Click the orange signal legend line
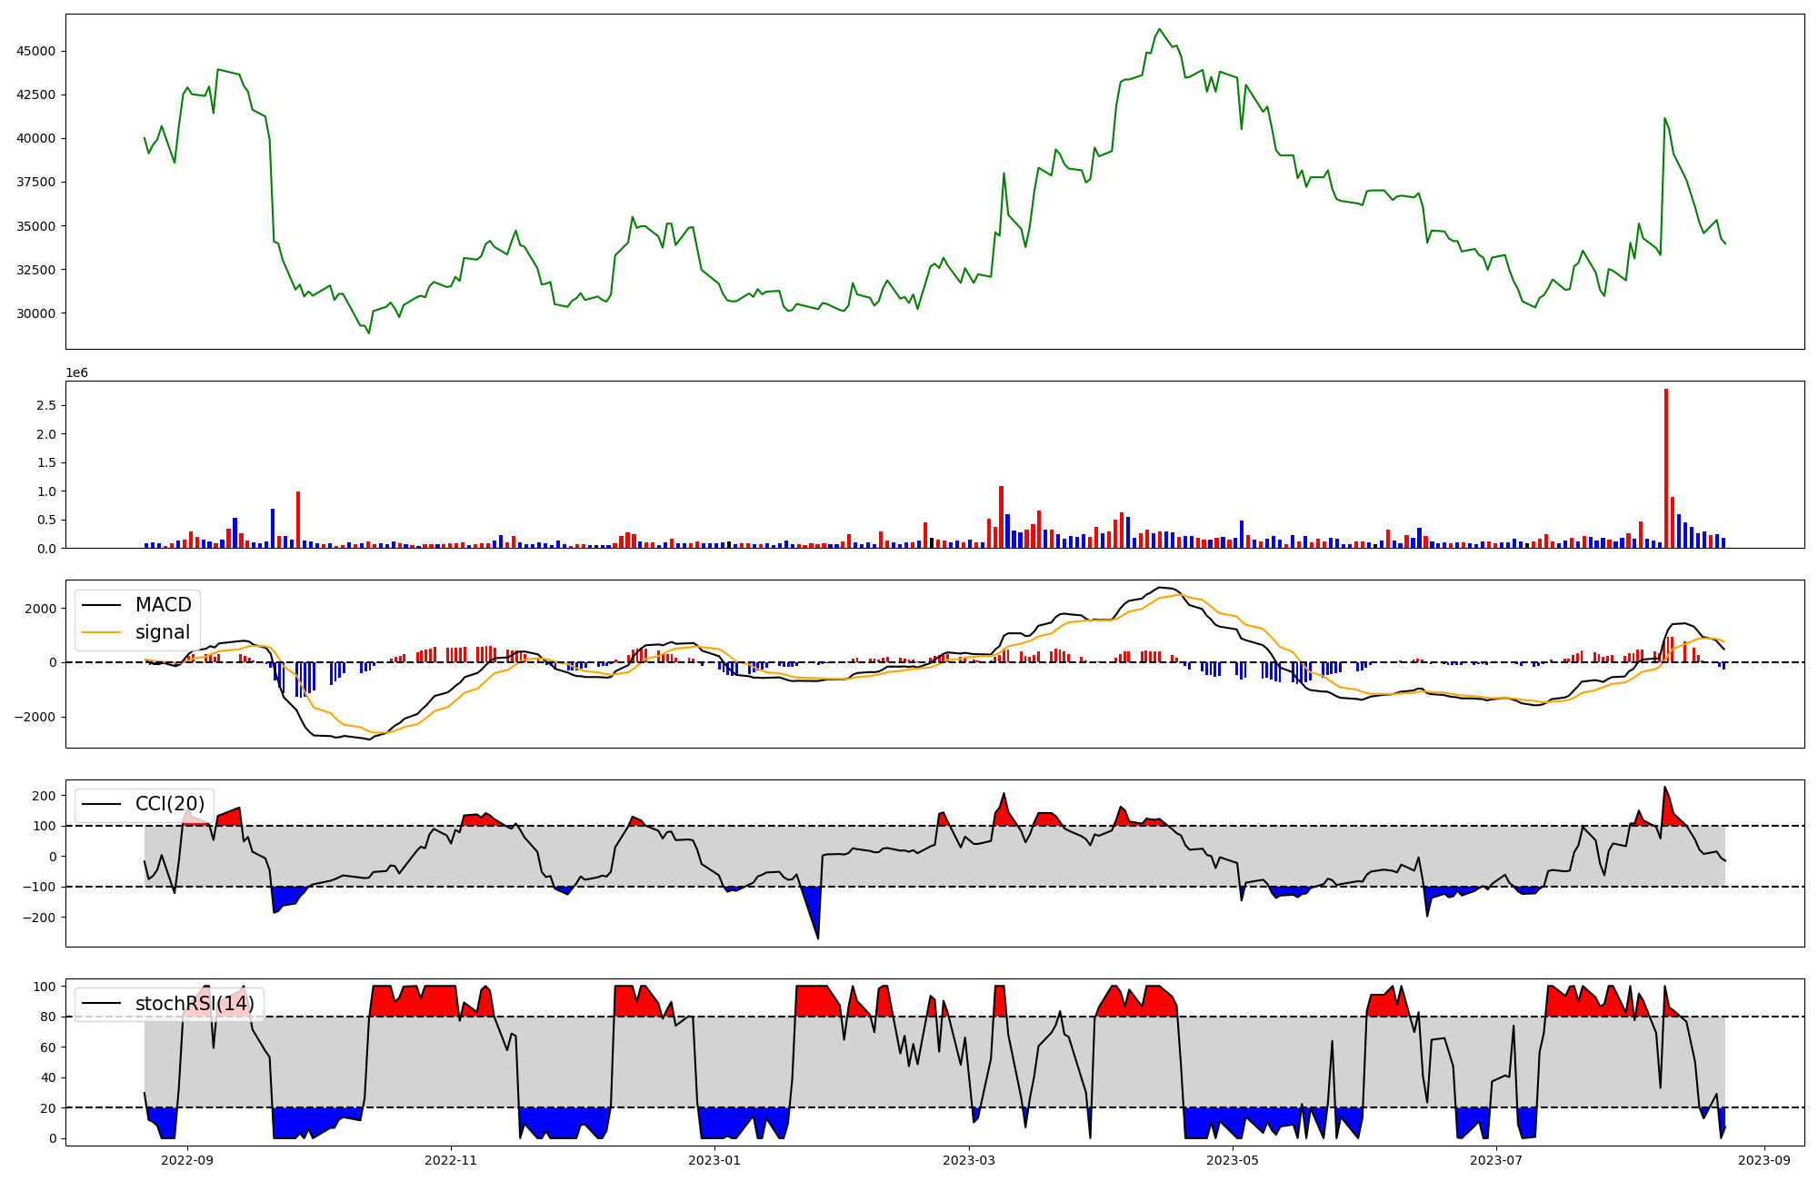The height and width of the screenshot is (1181, 1818). click(102, 632)
